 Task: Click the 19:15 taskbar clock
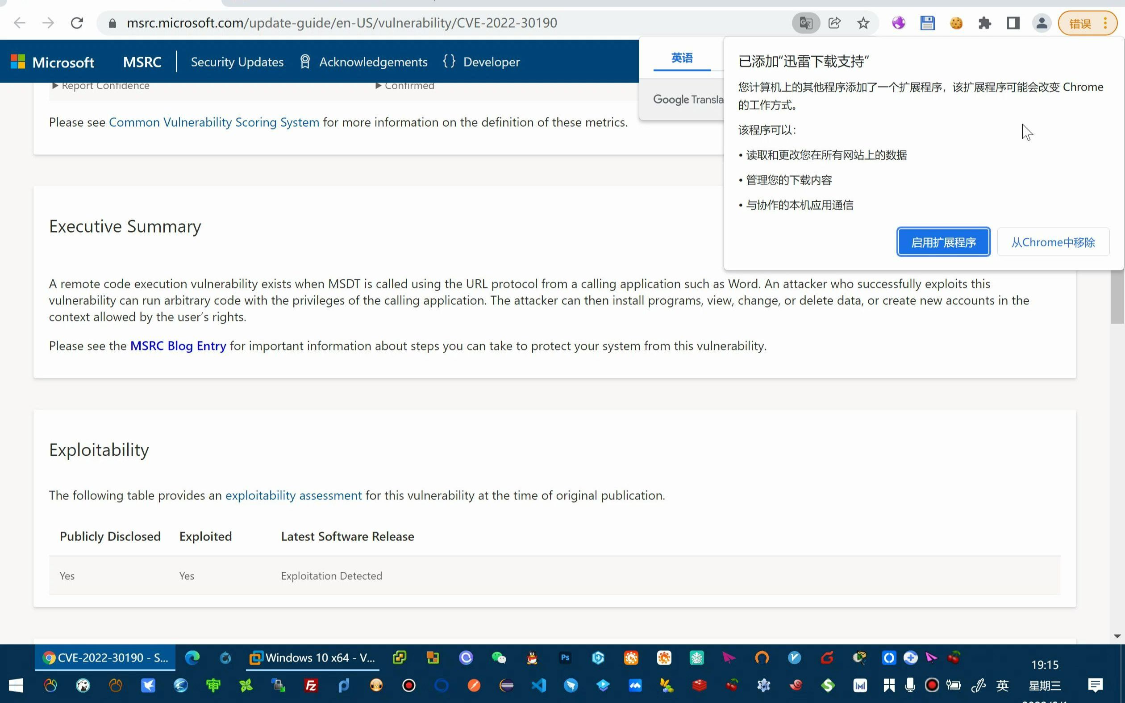[x=1045, y=665]
